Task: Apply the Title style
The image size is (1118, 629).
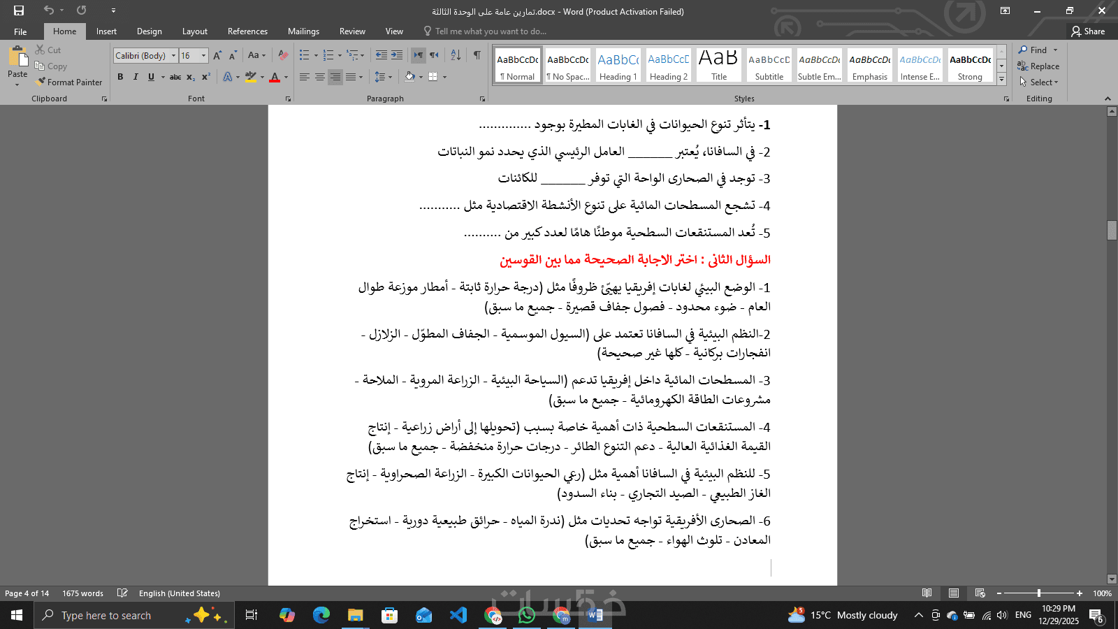Action: [x=719, y=65]
